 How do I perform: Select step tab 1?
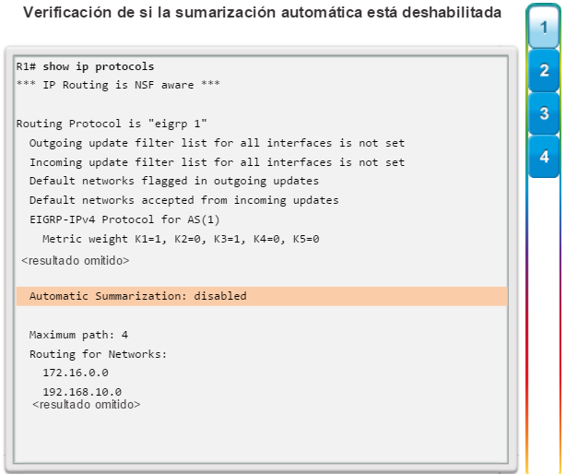click(x=544, y=28)
